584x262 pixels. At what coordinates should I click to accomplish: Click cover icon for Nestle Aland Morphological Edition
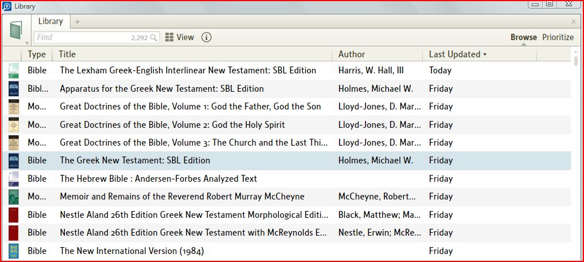click(x=14, y=215)
